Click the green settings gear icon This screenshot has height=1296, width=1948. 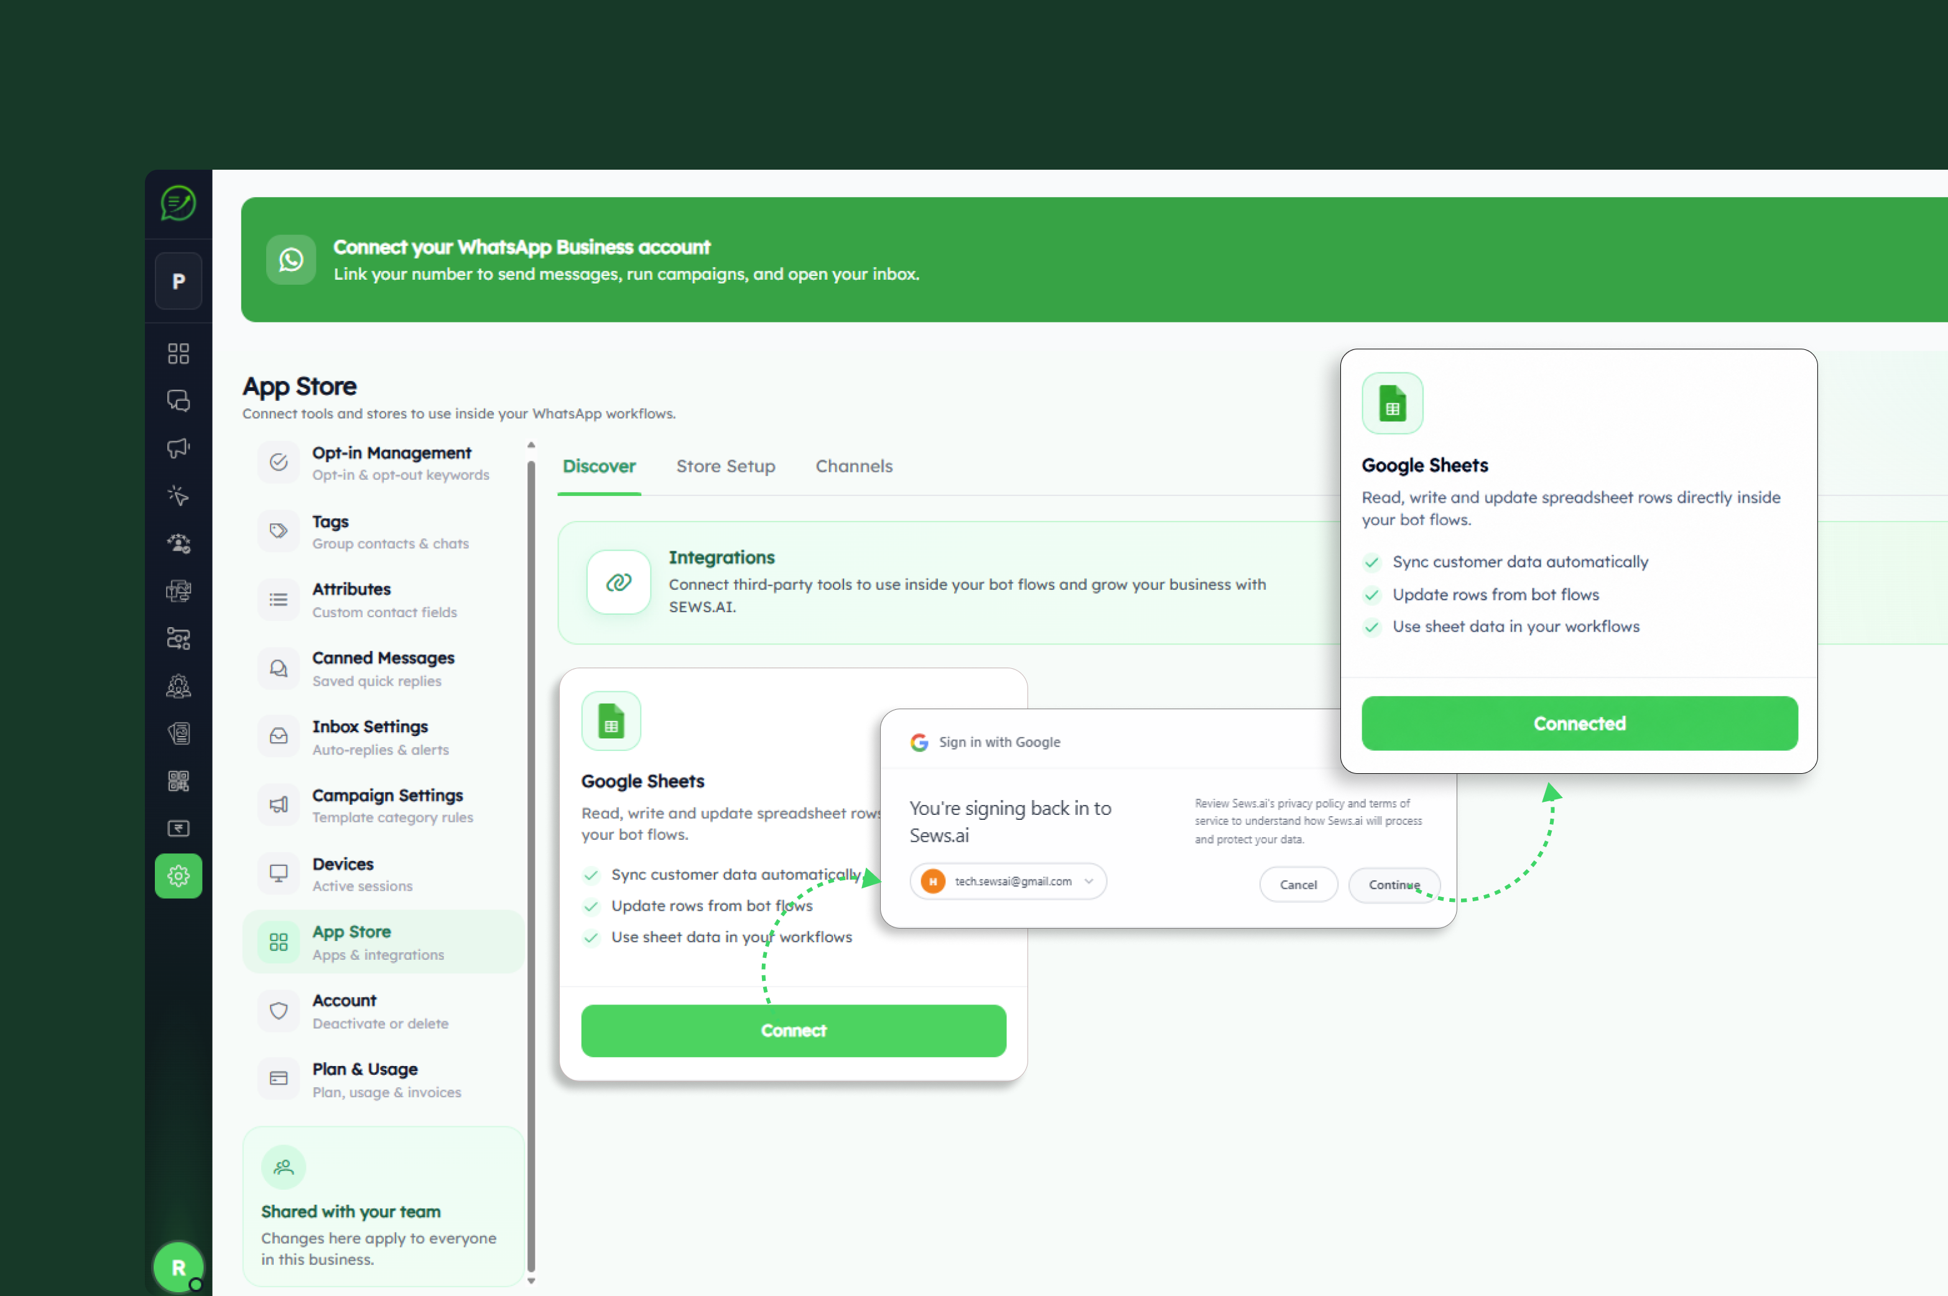coord(179,876)
